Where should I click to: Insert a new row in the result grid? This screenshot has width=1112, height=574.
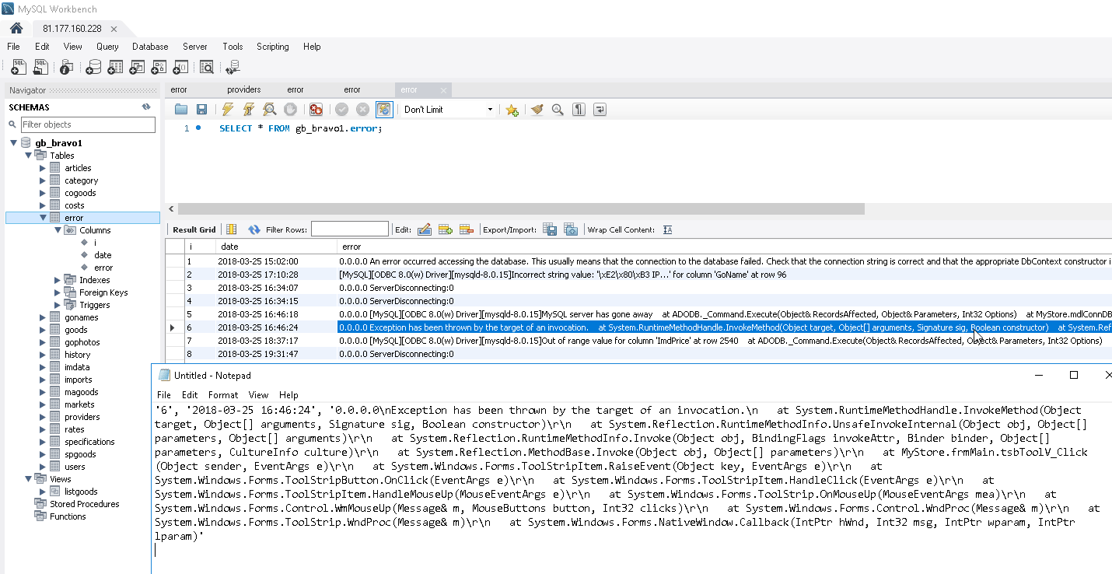click(x=446, y=229)
